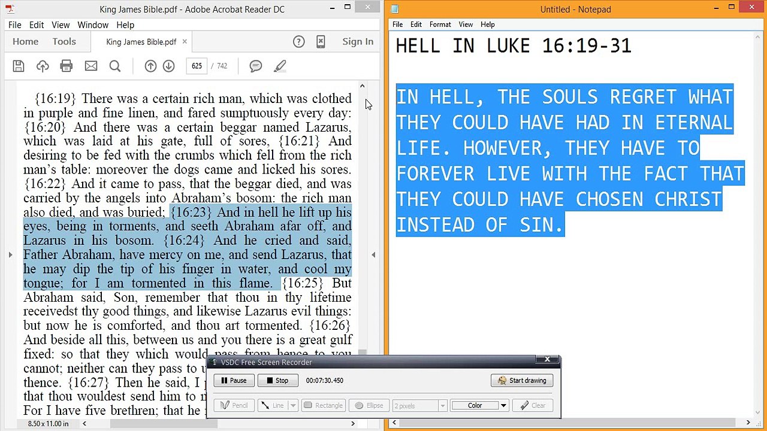This screenshot has width=767, height=431.
Task: Open the Edit menu in Notepad
Action: [416, 25]
